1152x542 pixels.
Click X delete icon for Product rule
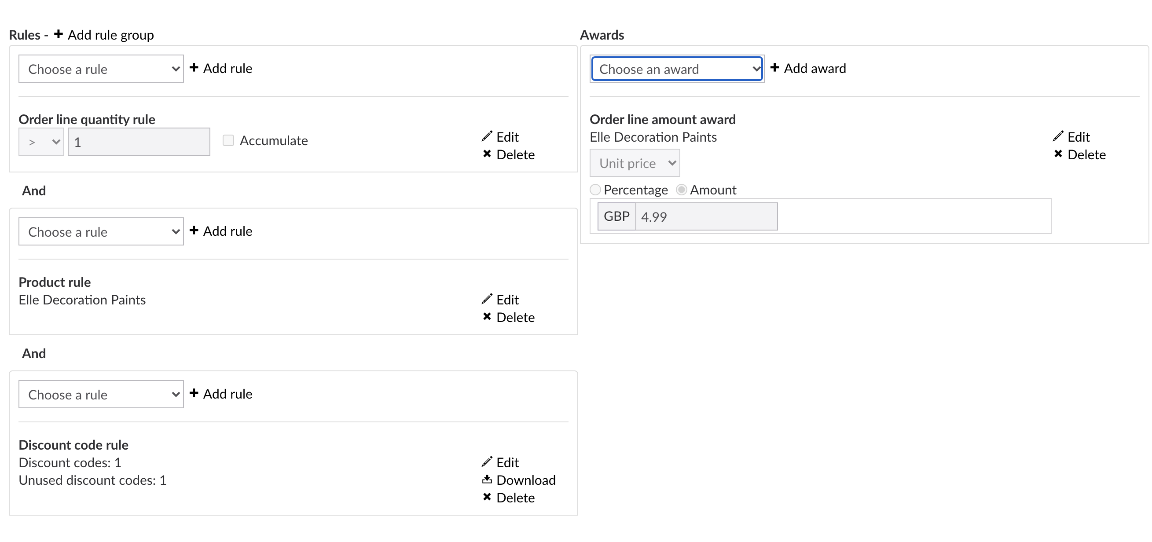click(x=487, y=317)
